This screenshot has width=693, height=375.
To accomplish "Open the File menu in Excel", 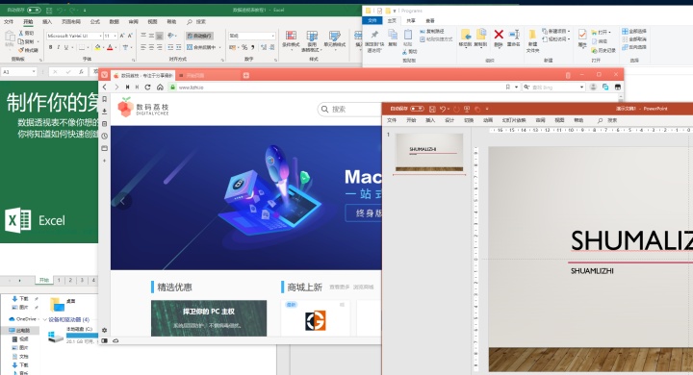I will [x=9, y=22].
